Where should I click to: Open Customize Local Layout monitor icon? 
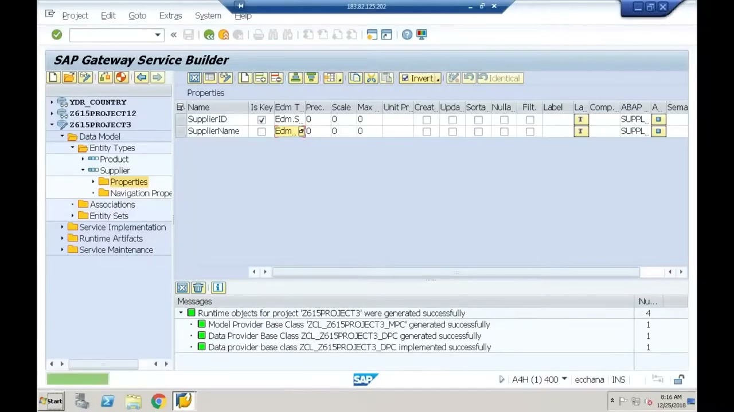click(x=421, y=35)
